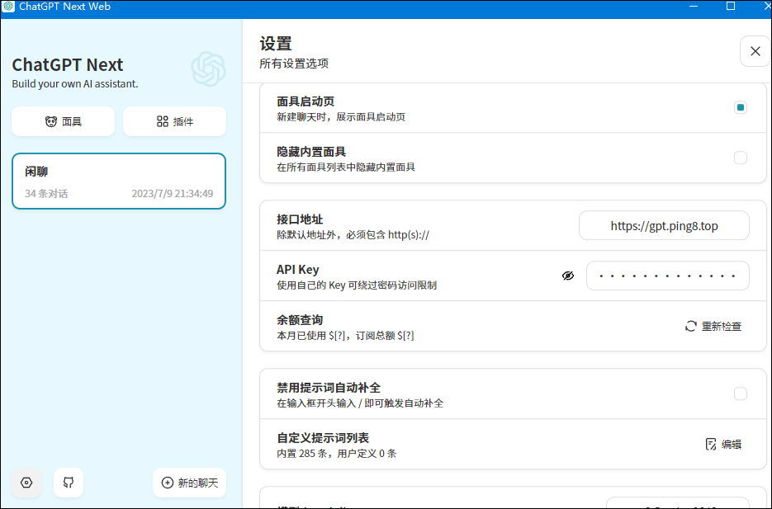Disable the 面具启动页 toggle
Image resolution: width=772 pixels, height=509 pixels.
point(740,106)
